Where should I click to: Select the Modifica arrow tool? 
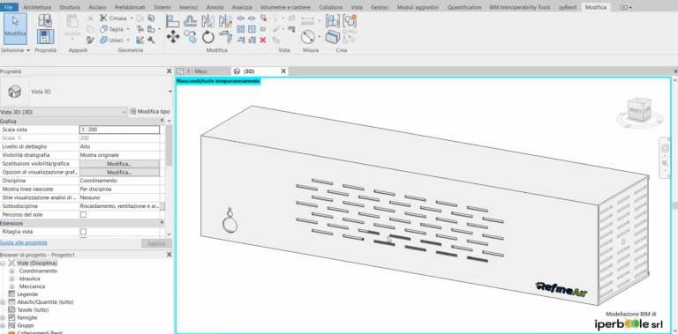(16, 28)
